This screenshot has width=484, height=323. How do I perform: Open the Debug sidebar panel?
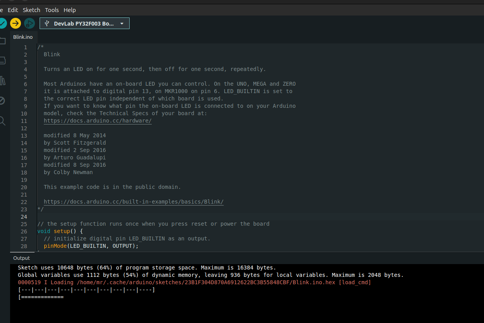click(x=2, y=100)
